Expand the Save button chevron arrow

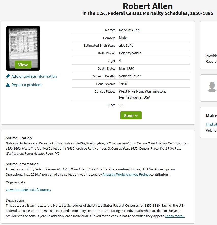tap(136, 116)
